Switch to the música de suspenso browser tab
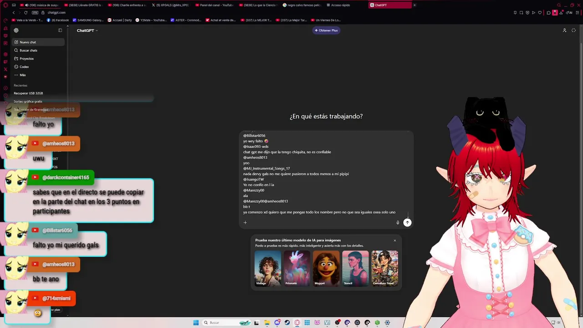Image resolution: width=583 pixels, height=328 pixels. point(40,5)
